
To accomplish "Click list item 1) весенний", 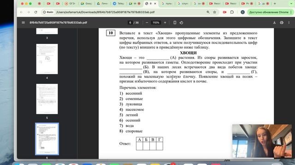I will click(x=131, y=93).
